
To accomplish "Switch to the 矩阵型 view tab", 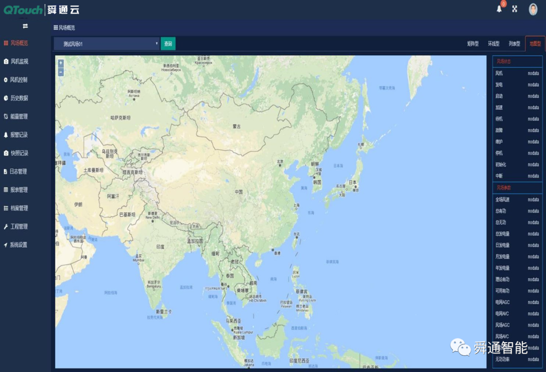I will point(473,44).
